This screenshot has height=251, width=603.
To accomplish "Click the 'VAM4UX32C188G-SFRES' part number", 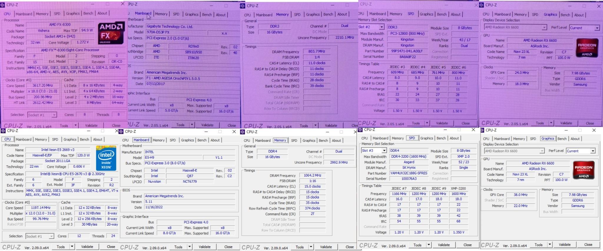I will [409, 173].
